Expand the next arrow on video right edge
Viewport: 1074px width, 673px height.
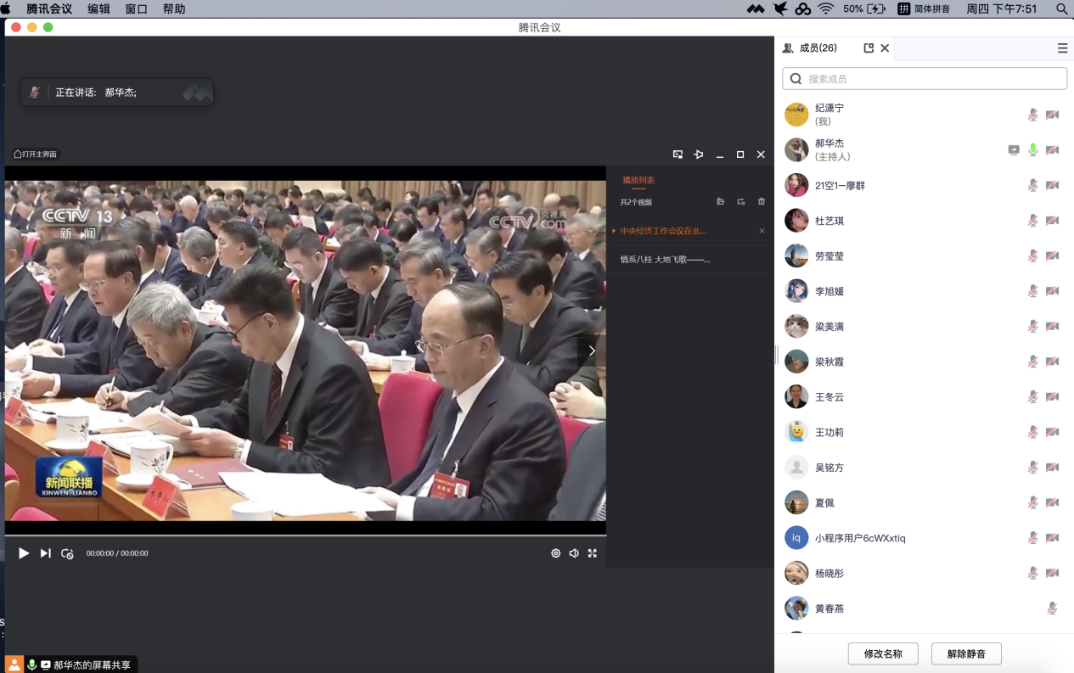[592, 351]
